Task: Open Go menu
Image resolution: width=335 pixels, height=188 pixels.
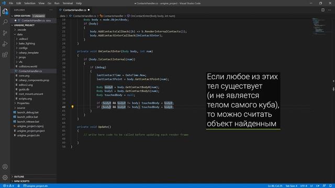Action: coord(49,3)
